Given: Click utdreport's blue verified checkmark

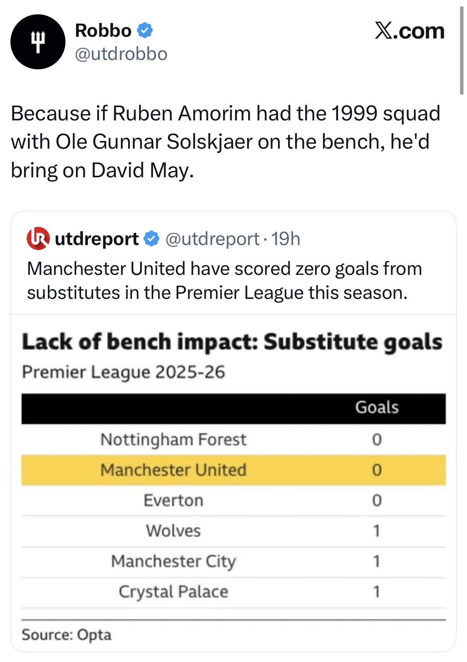Looking at the screenshot, I should tap(151, 238).
